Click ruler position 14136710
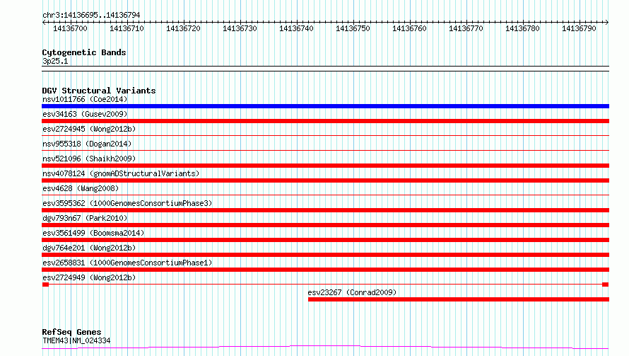This screenshot has height=356, width=629. (127, 28)
